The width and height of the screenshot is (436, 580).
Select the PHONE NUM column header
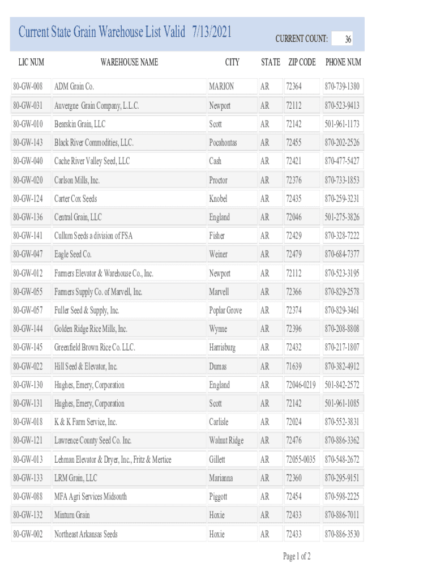(343, 62)
